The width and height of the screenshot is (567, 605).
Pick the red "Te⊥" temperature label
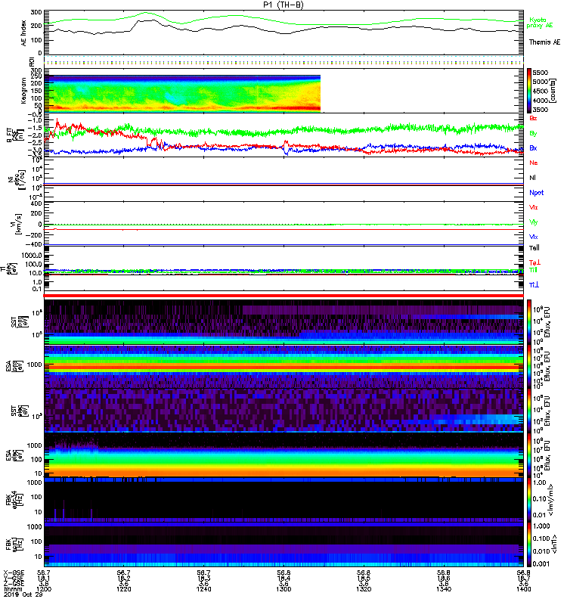[x=534, y=262]
